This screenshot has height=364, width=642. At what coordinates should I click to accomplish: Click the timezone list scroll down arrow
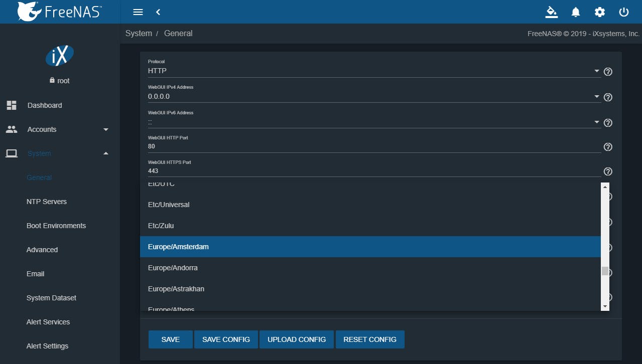coord(605,306)
